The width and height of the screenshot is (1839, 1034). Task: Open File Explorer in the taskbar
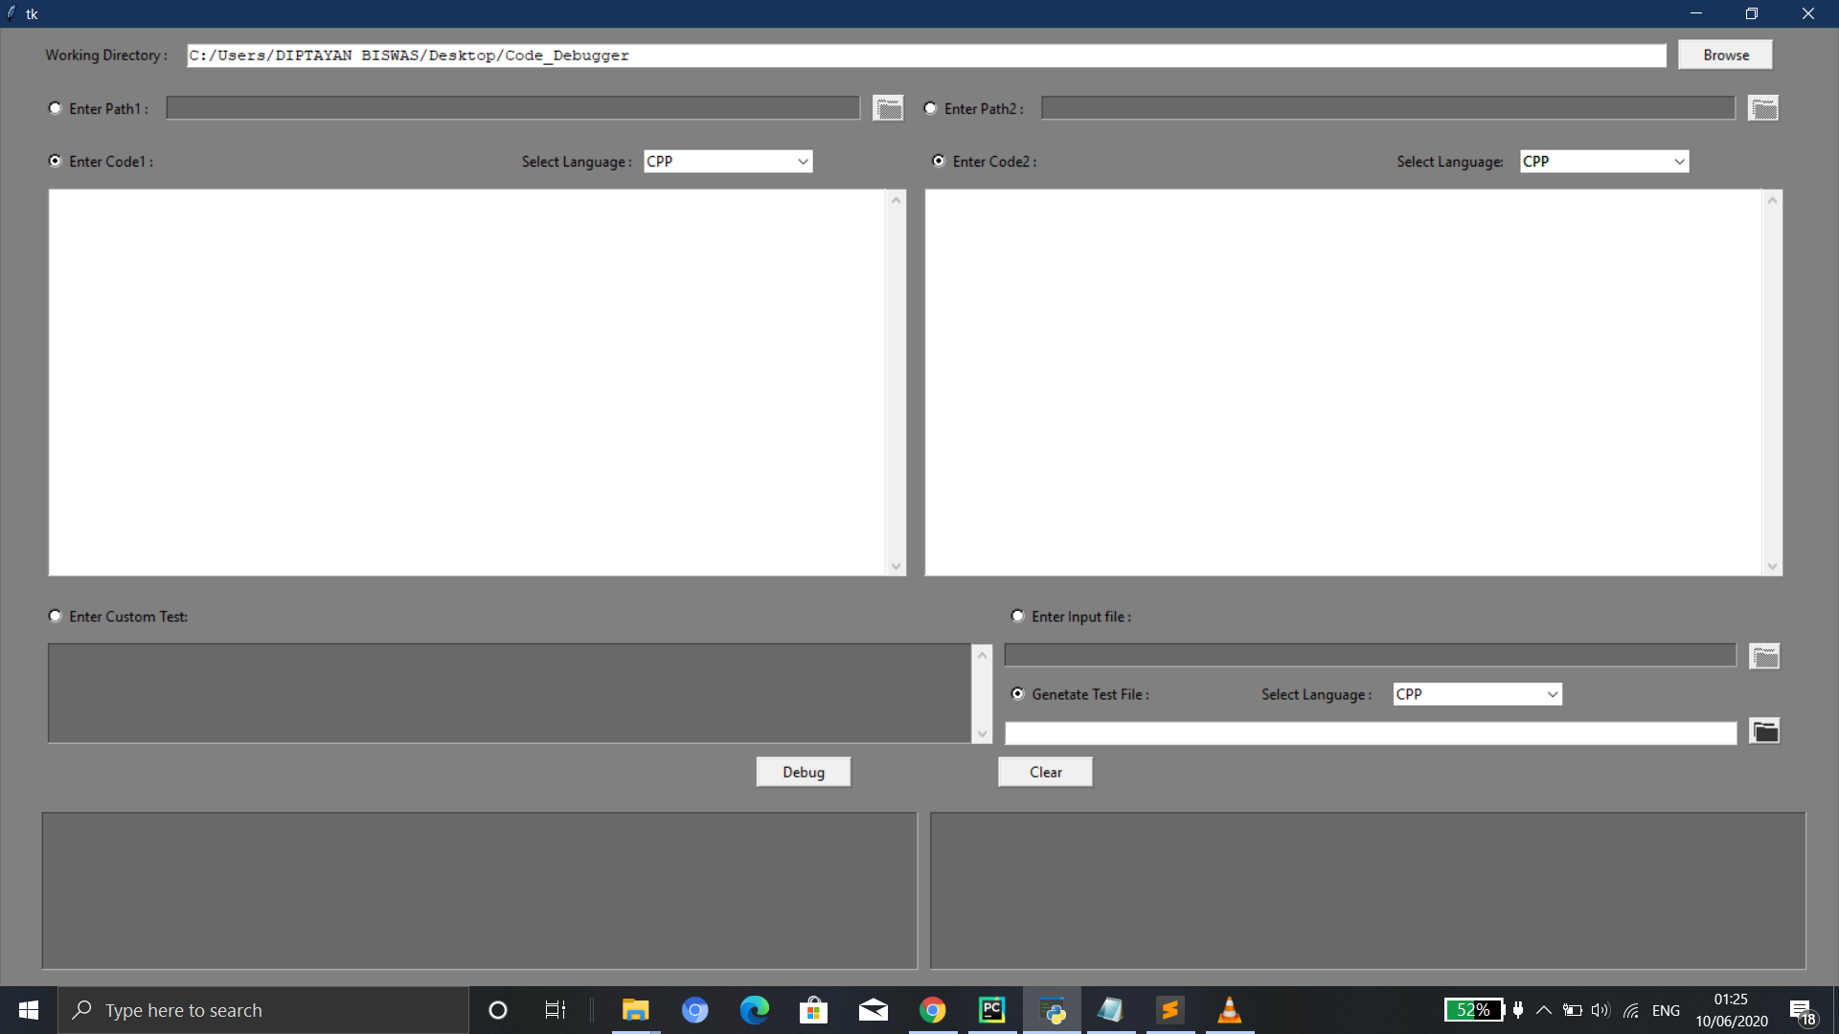[x=635, y=1010]
